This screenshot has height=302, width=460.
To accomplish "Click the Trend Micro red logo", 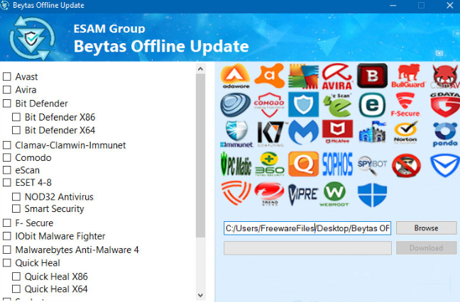I will 269,194.
